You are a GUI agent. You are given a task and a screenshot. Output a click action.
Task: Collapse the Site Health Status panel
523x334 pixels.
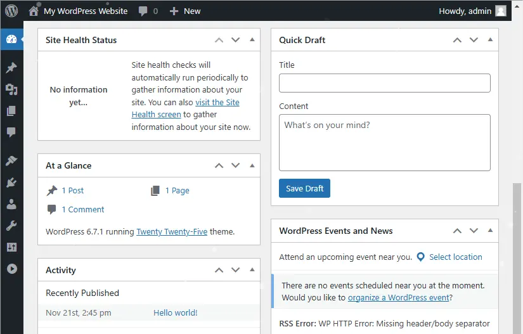(252, 40)
